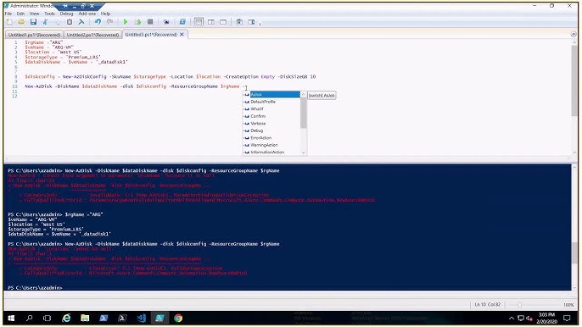Switch to the Untitled1.ps1 tab
Image resolution: width=582 pixels, height=327 pixels.
coord(34,35)
